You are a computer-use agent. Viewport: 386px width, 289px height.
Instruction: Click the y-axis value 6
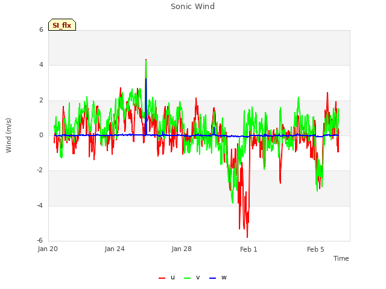pos(41,30)
